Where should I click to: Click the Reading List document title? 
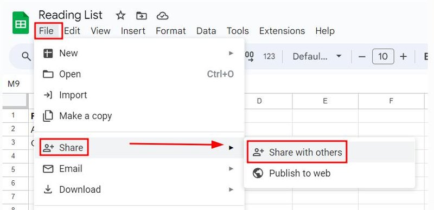pyautogui.click(x=71, y=15)
